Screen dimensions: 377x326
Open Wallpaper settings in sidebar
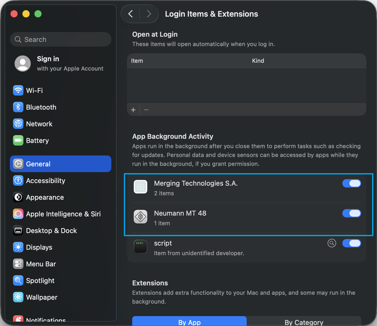61,297
